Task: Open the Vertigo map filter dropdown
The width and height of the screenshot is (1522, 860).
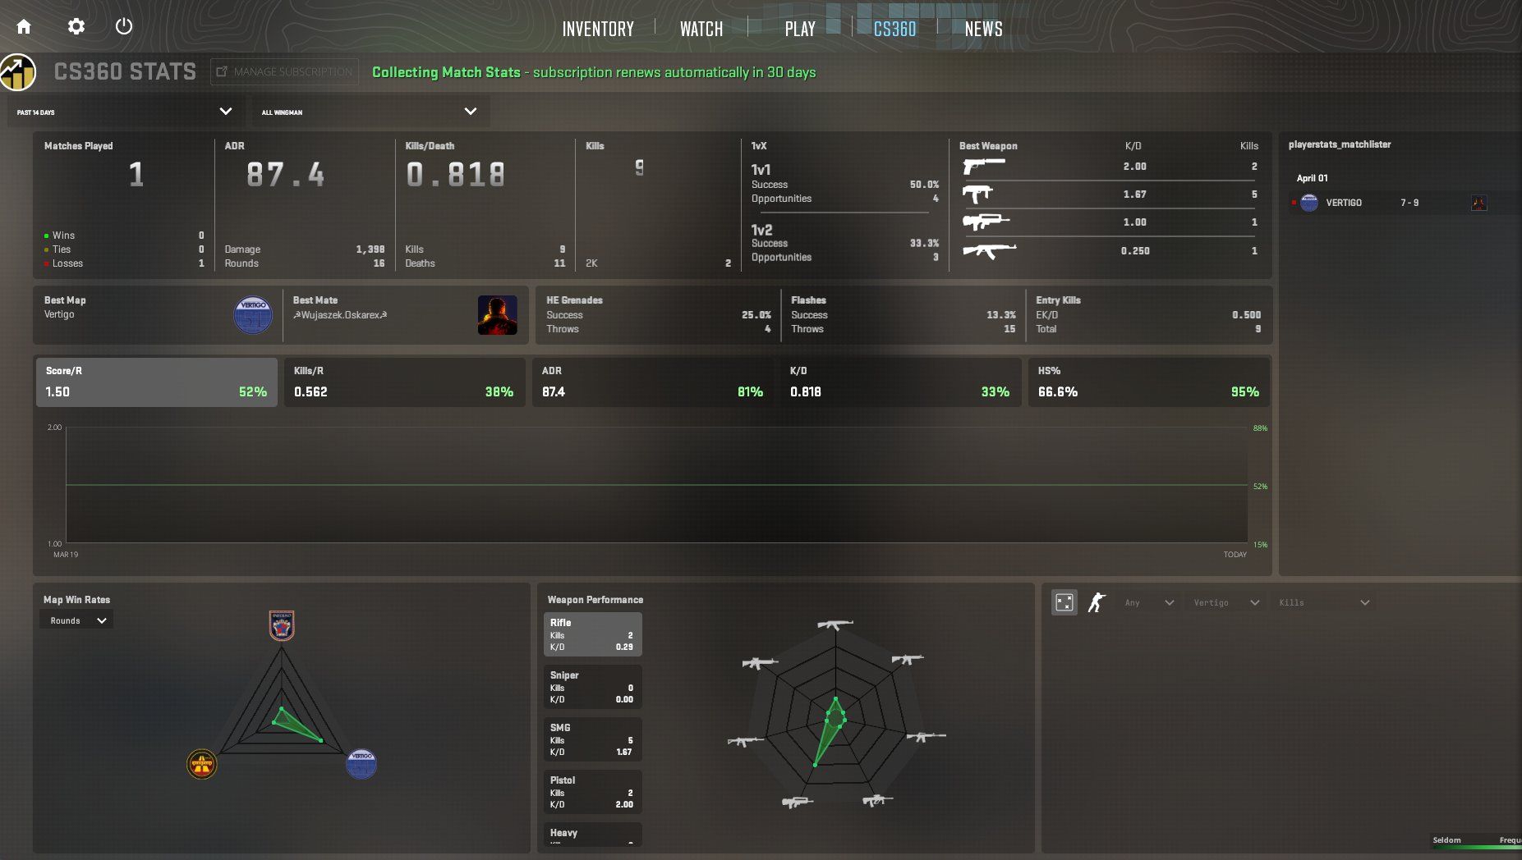Action: tap(1226, 602)
